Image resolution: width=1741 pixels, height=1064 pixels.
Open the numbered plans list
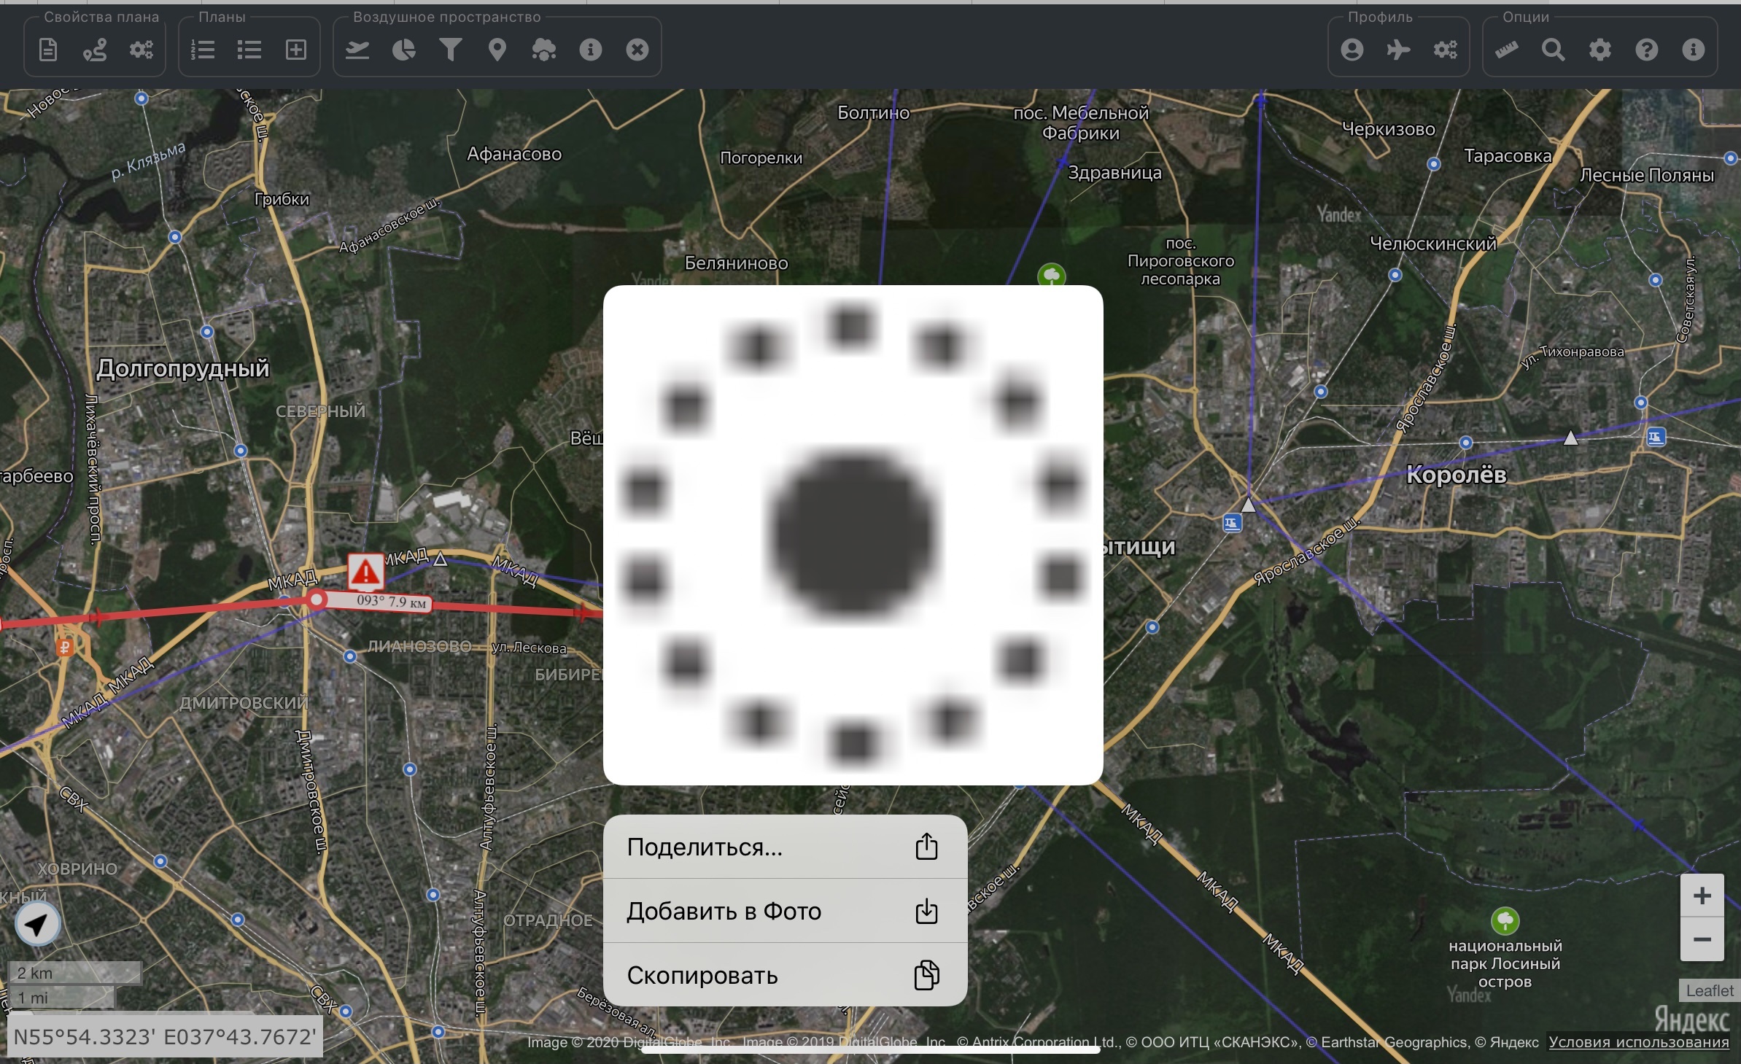click(x=203, y=50)
